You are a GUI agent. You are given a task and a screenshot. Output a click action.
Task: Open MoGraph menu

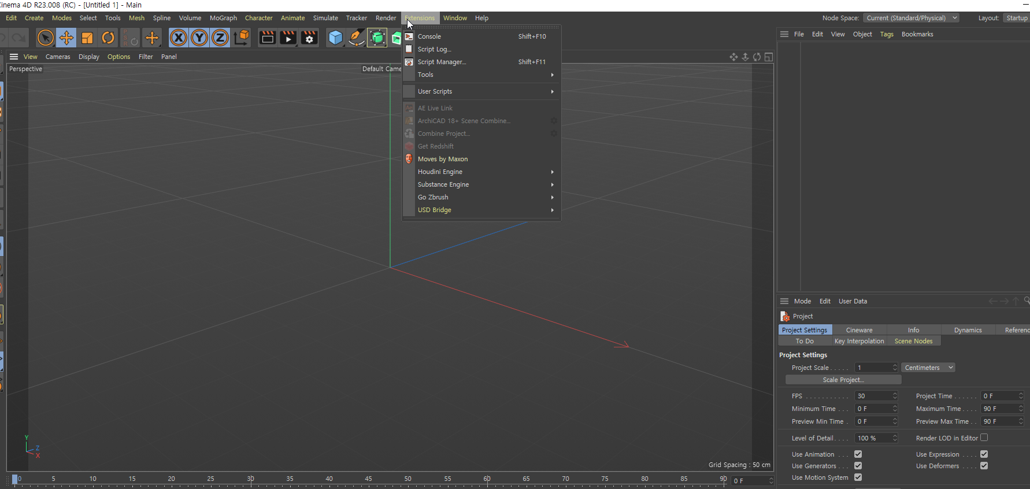[x=223, y=18]
